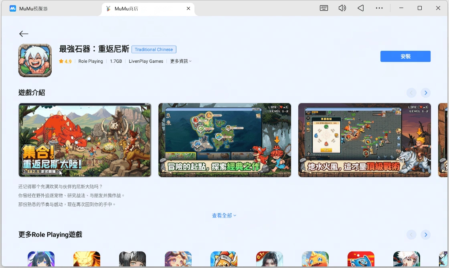Viewport: 449px width, 268px height.
Task: Close the MuMu商店 tab
Action: pyautogui.click(x=188, y=8)
